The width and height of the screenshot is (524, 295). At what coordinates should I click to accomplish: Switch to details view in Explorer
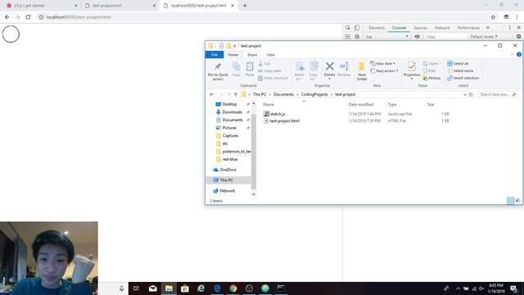click(510, 200)
